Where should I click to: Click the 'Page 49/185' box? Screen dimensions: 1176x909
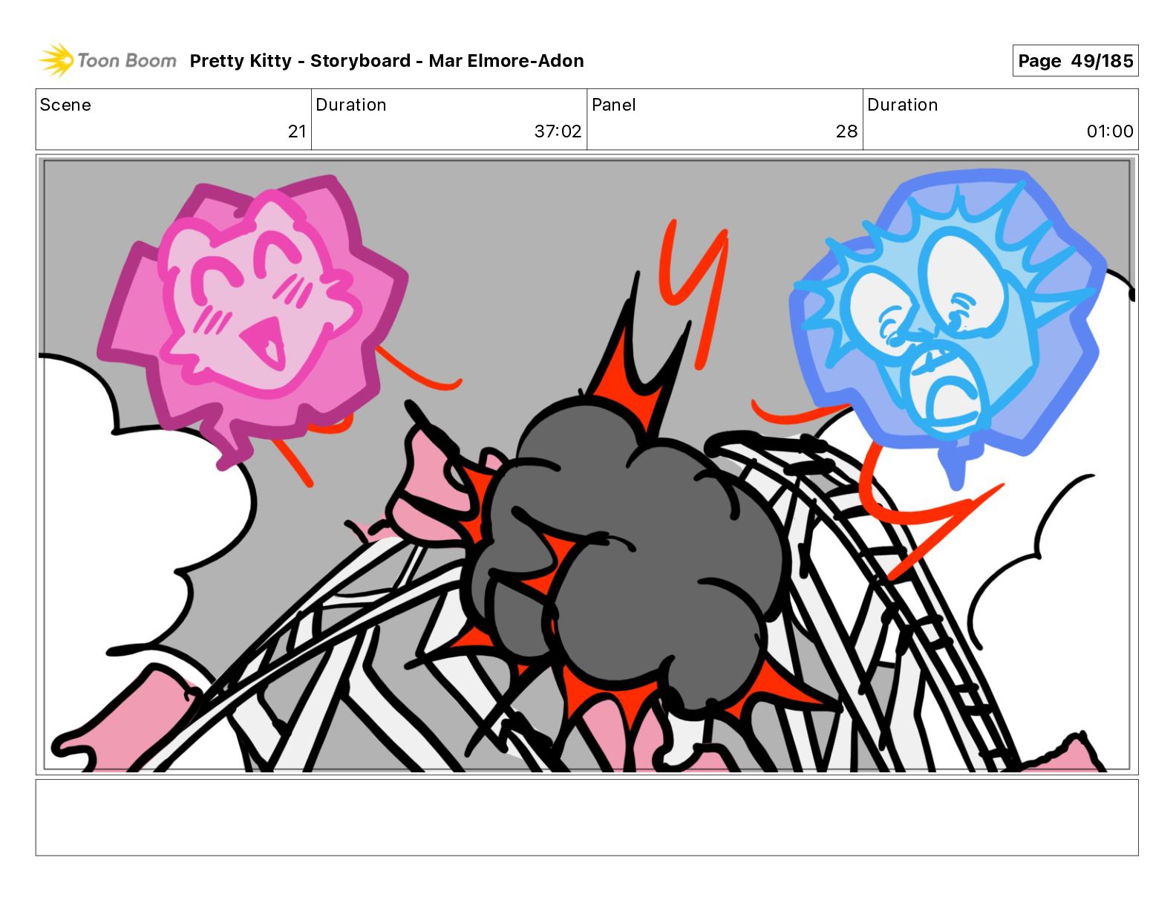point(1075,60)
